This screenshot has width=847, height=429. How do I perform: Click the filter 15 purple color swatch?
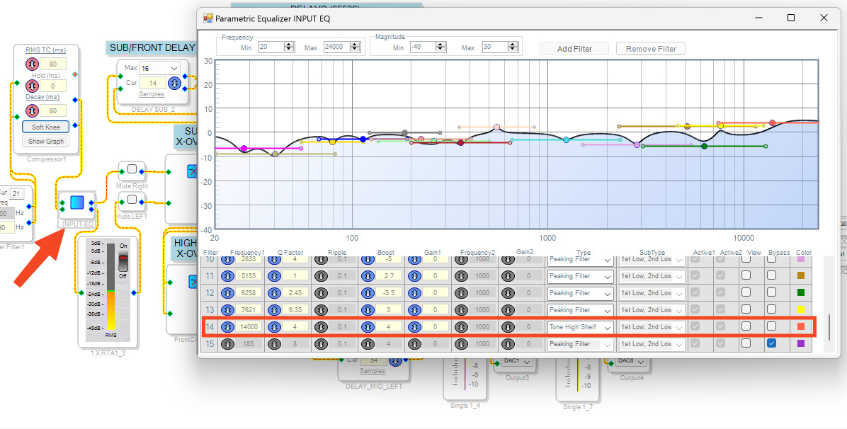coord(800,343)
